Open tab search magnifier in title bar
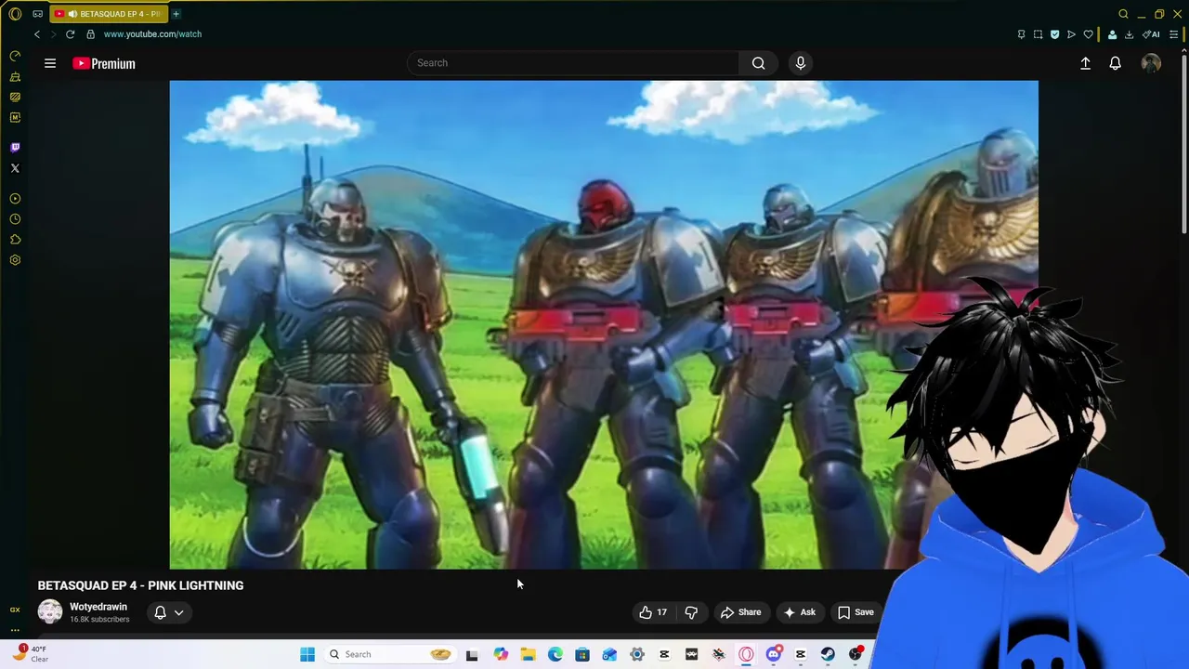This screenshot has width=1189, height=669. click(1123, 14)
